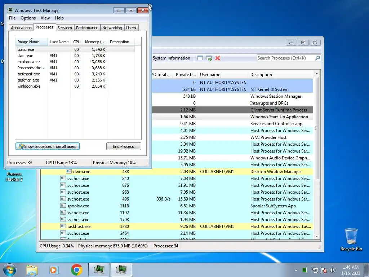The height and width of the screenshot is (277, 369).
Task: Open the Windows Start menu
Action: click(x=10, y=270)
